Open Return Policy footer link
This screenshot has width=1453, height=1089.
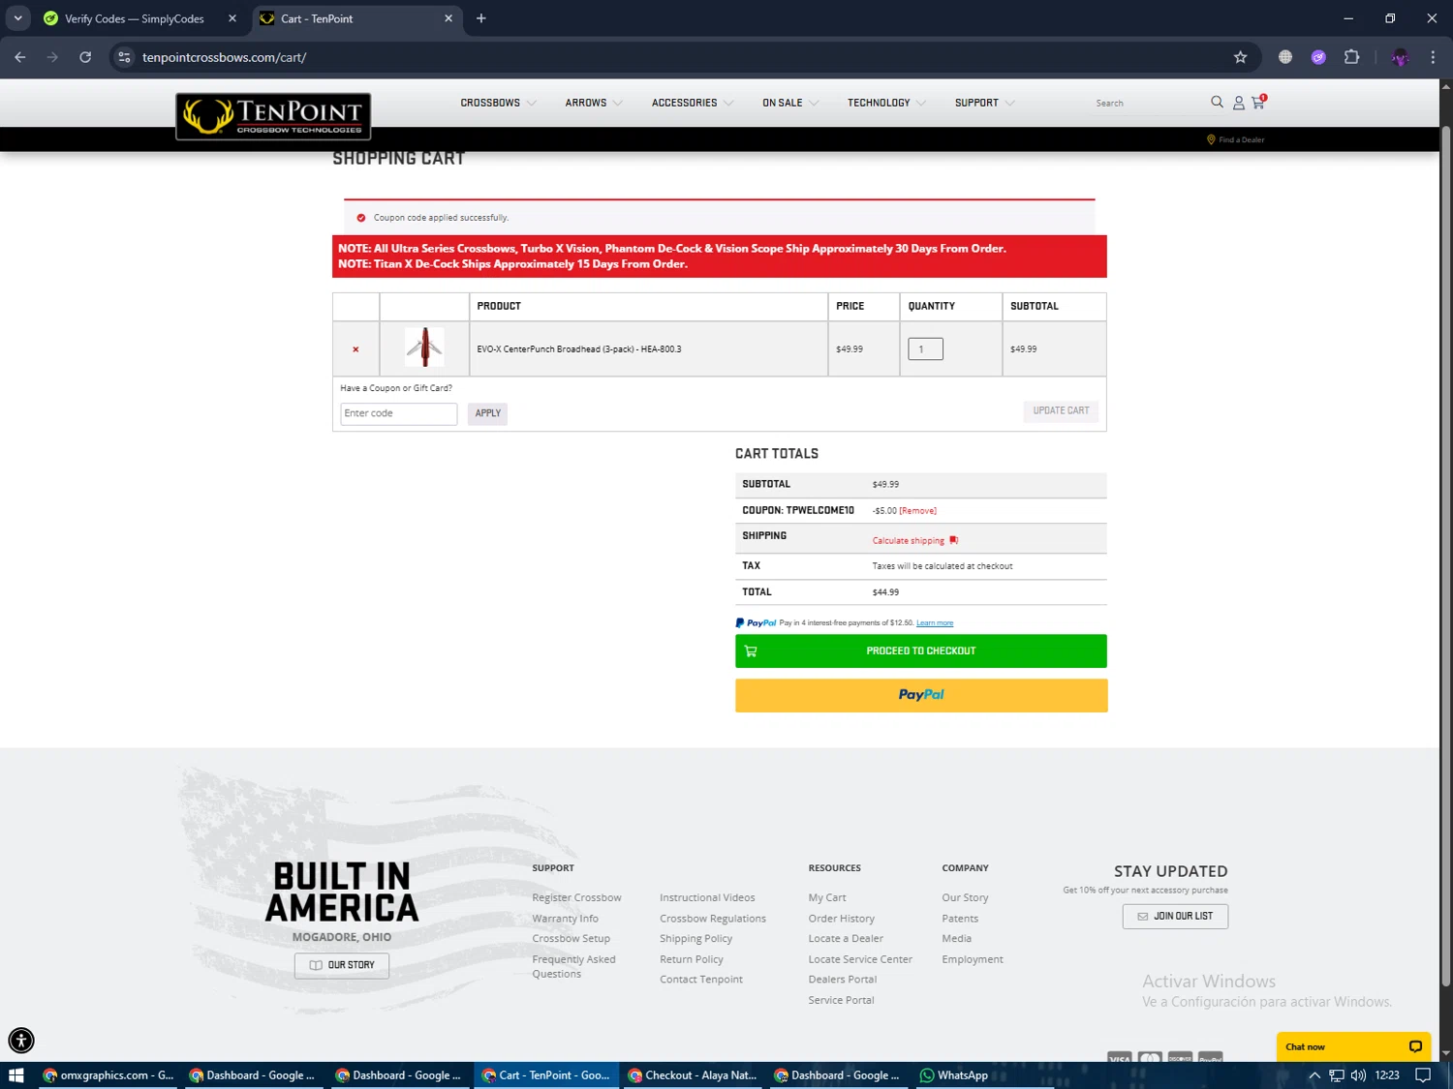(x=691, y=959)
